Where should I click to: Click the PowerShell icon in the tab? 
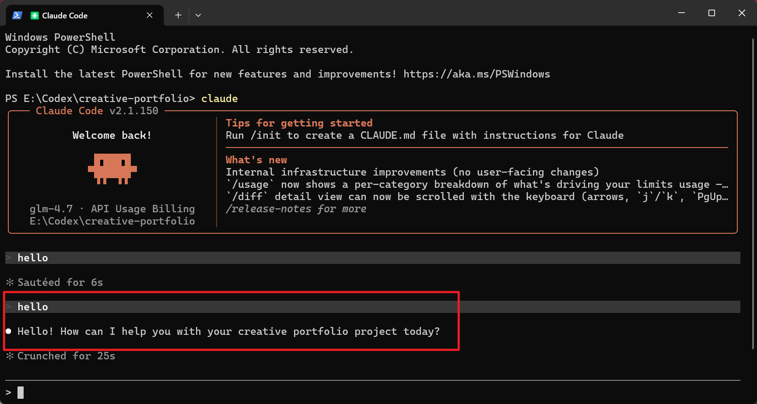point(17,15)
